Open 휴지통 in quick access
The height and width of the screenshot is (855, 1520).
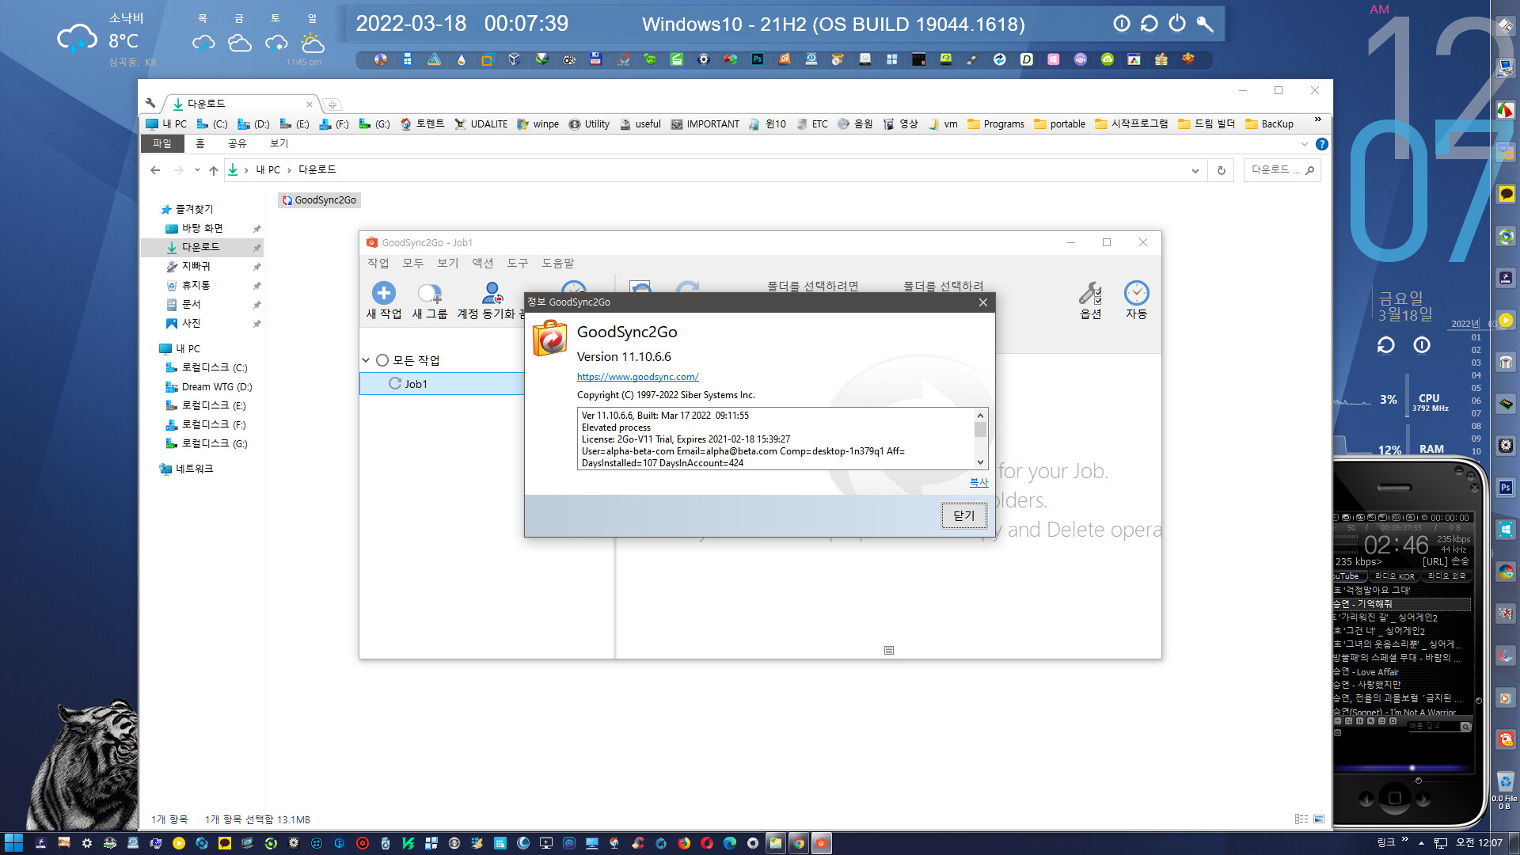[x=196, y=285]
